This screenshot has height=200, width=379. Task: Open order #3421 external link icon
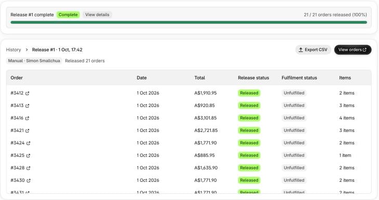(28, 130)
